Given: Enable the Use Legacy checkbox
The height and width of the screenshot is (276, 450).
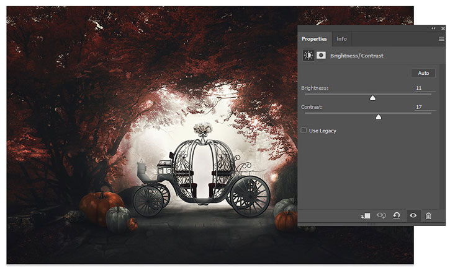Looking at the screenshot, I should click(304, 131).
